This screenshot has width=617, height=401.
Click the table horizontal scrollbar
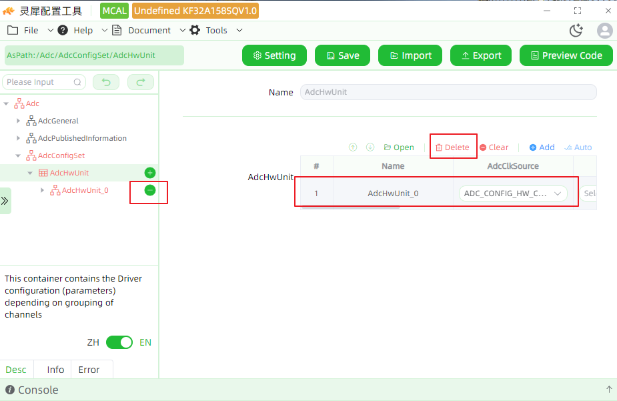[x=350, y=208]
